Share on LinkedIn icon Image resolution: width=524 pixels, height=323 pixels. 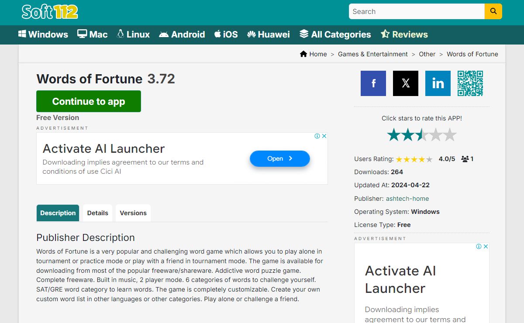(x=438, y=83)
